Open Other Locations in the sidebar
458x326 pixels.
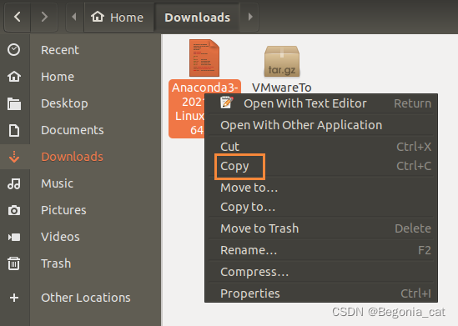[86, 298]
